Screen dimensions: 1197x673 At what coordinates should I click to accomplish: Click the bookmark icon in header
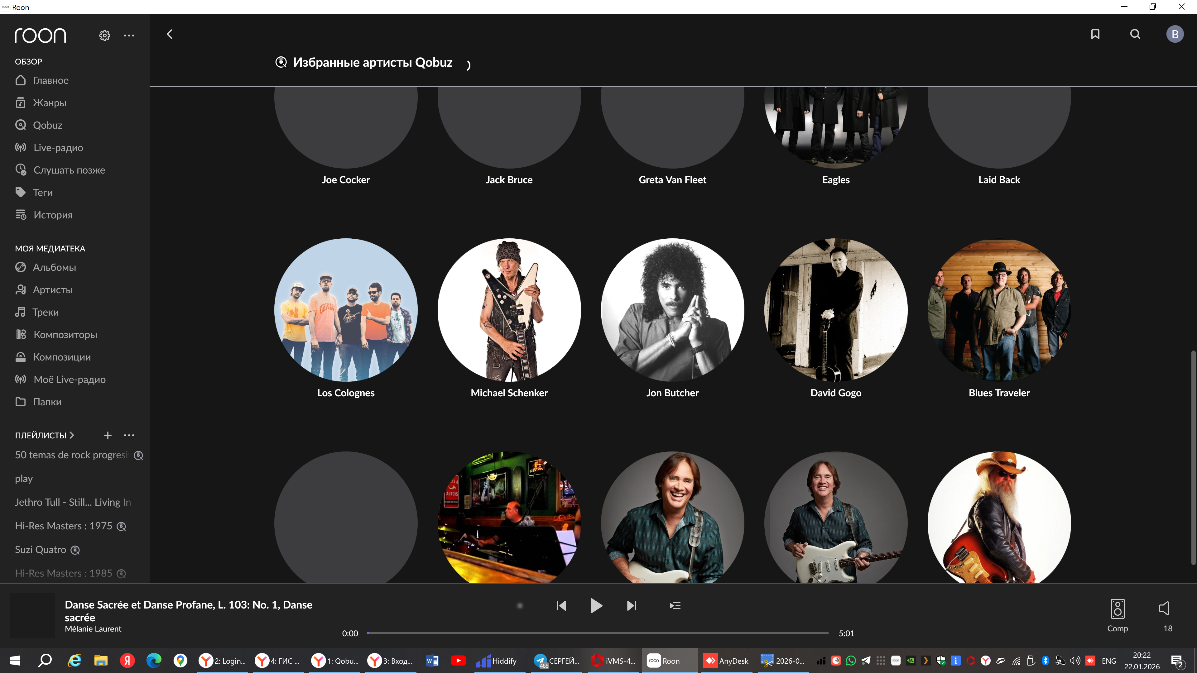click(x=1095, y=34)
